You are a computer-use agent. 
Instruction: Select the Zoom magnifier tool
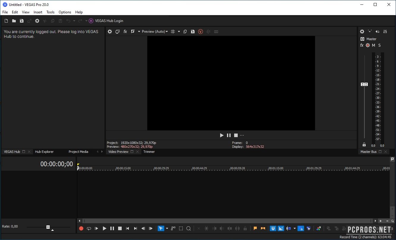pos(189,228)
